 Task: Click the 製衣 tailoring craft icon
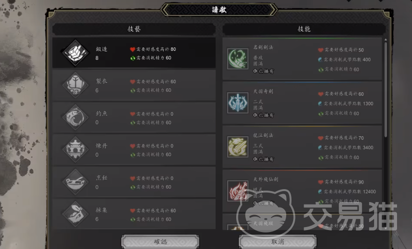pyautogui.click(x=75, y=85)
